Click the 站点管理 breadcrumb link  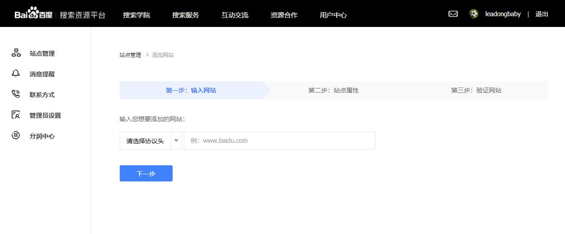130,55
